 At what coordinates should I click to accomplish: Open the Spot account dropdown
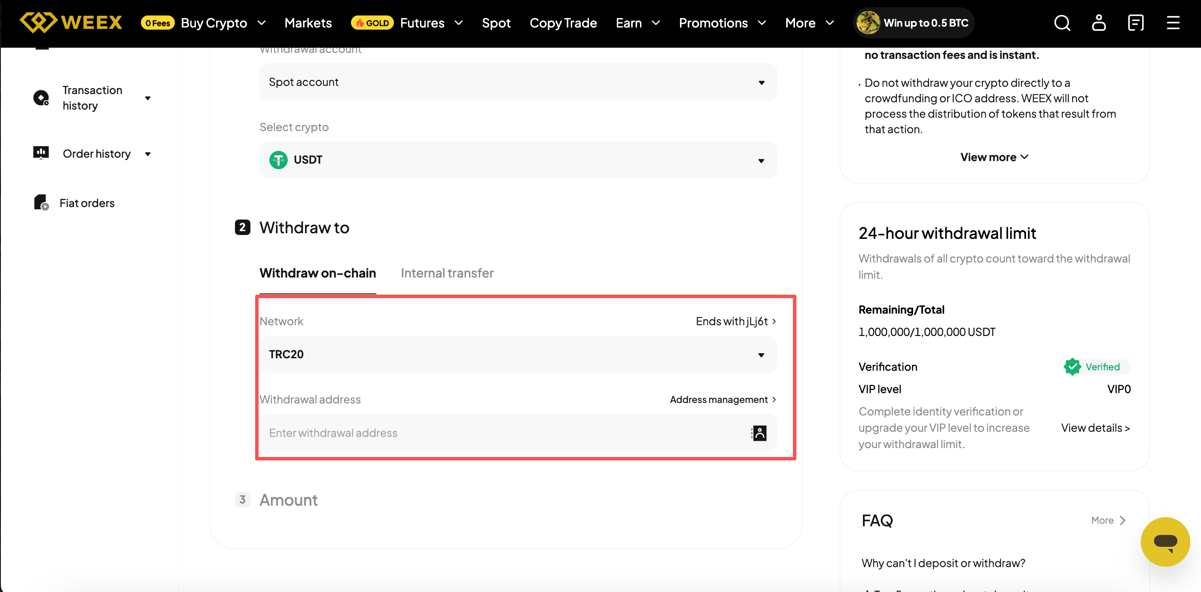tap(518, 82)
